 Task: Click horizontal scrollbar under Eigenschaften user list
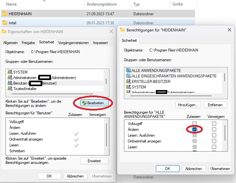pyautogui.click(x=52, y=94)
